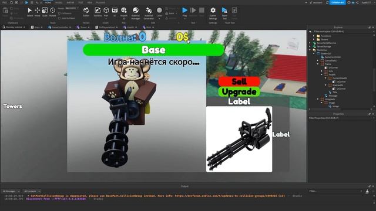Click the minigun image thumbnail

(x=239, y=139)
